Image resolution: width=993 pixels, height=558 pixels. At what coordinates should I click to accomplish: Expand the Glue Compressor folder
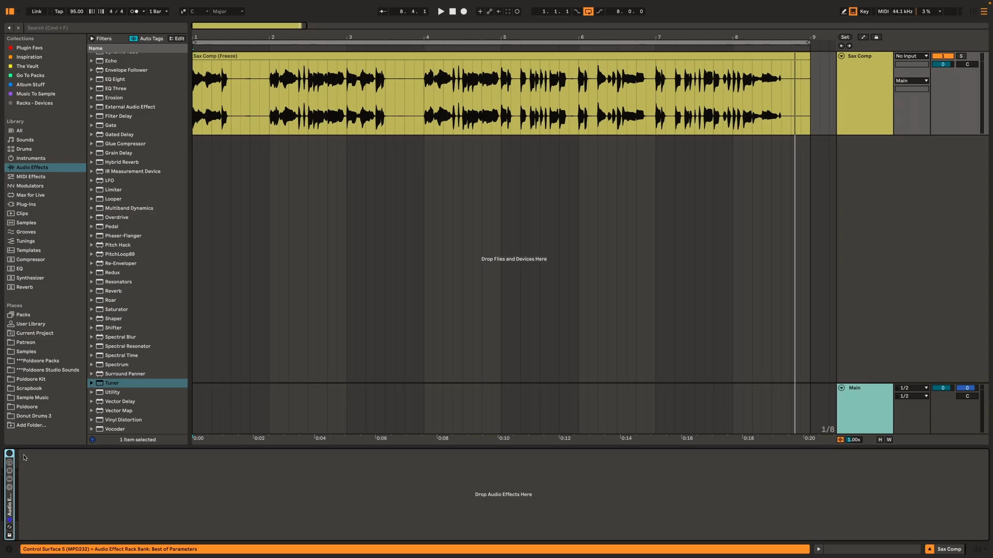coord(92,144)
